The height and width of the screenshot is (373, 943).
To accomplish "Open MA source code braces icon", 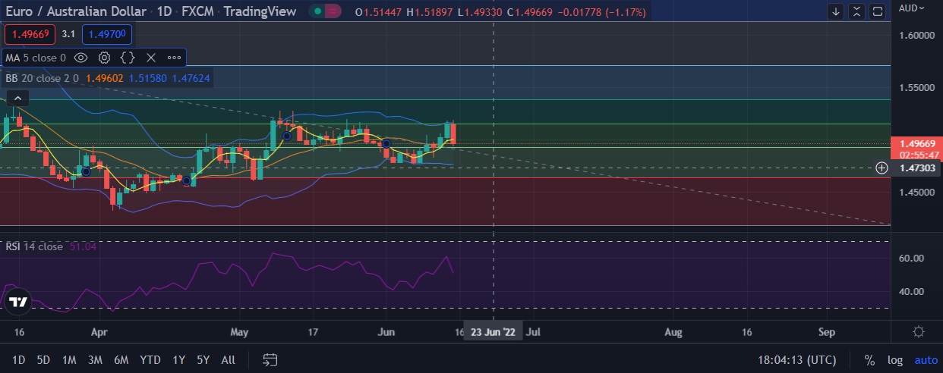I will pos(128,58).
